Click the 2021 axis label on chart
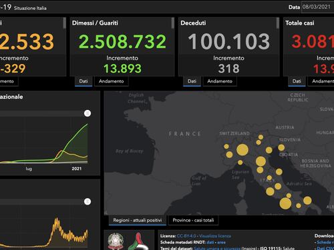 coord(77,169)
